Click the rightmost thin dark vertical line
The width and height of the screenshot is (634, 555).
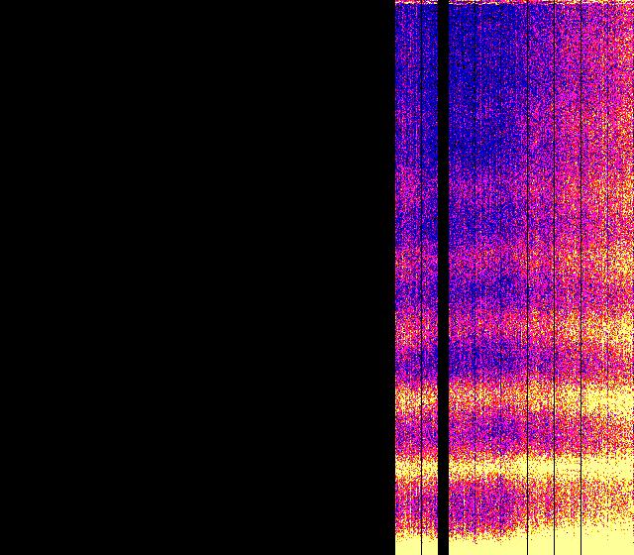(605, 277)
